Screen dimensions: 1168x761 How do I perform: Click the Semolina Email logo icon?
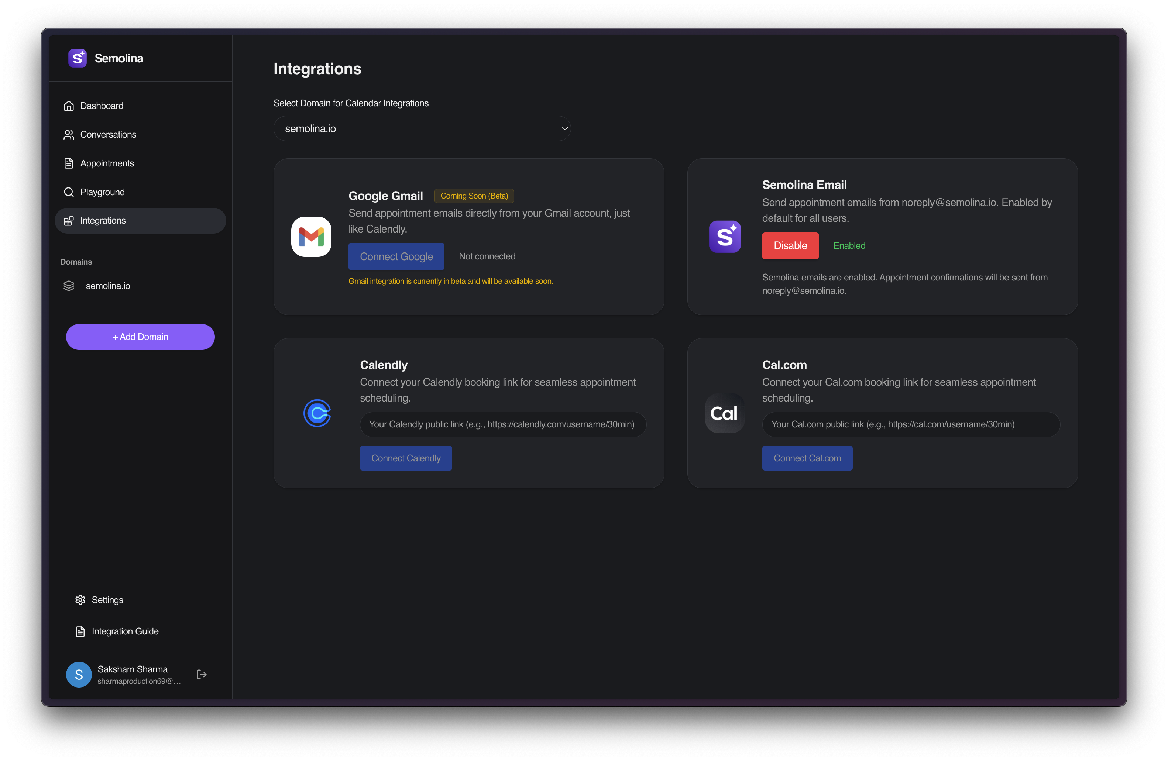(x=725, y=237)
